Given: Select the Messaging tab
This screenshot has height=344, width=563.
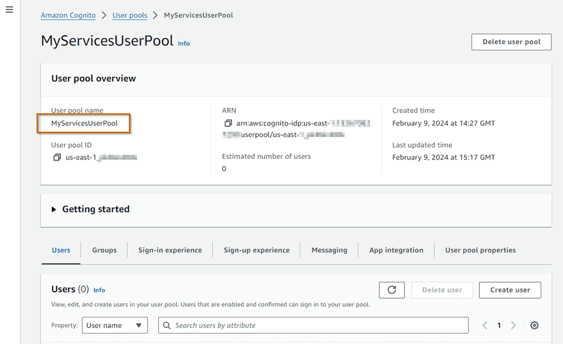Looking at the screenshot, I should tap(329, 250).
